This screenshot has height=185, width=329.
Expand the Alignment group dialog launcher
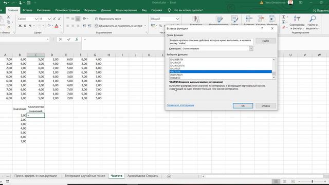tap(147, 32)
